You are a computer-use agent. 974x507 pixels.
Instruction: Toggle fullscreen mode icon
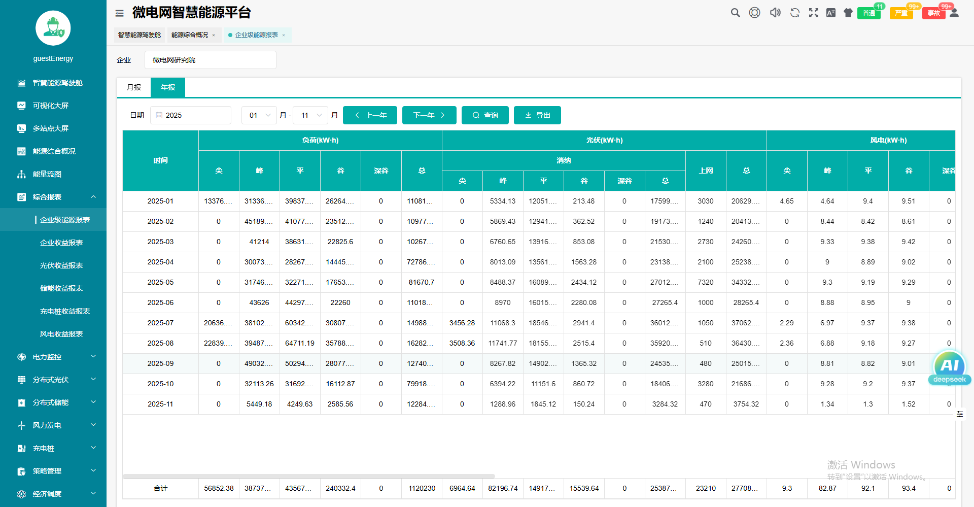(814, 13)
